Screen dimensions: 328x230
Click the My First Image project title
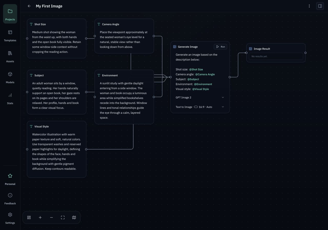[49, 6]
